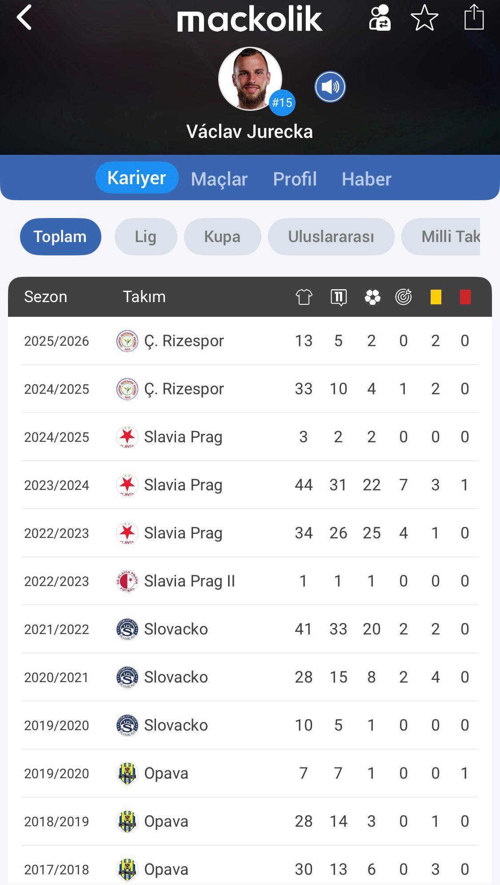
Task: Switch to the Maçlar tab
Action: pyautogui.click(x=219, y=179)
